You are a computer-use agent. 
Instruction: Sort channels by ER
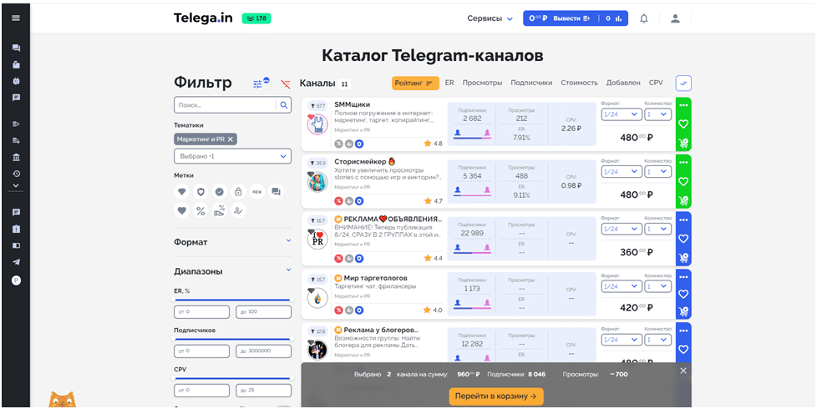[x=449, y=83]
